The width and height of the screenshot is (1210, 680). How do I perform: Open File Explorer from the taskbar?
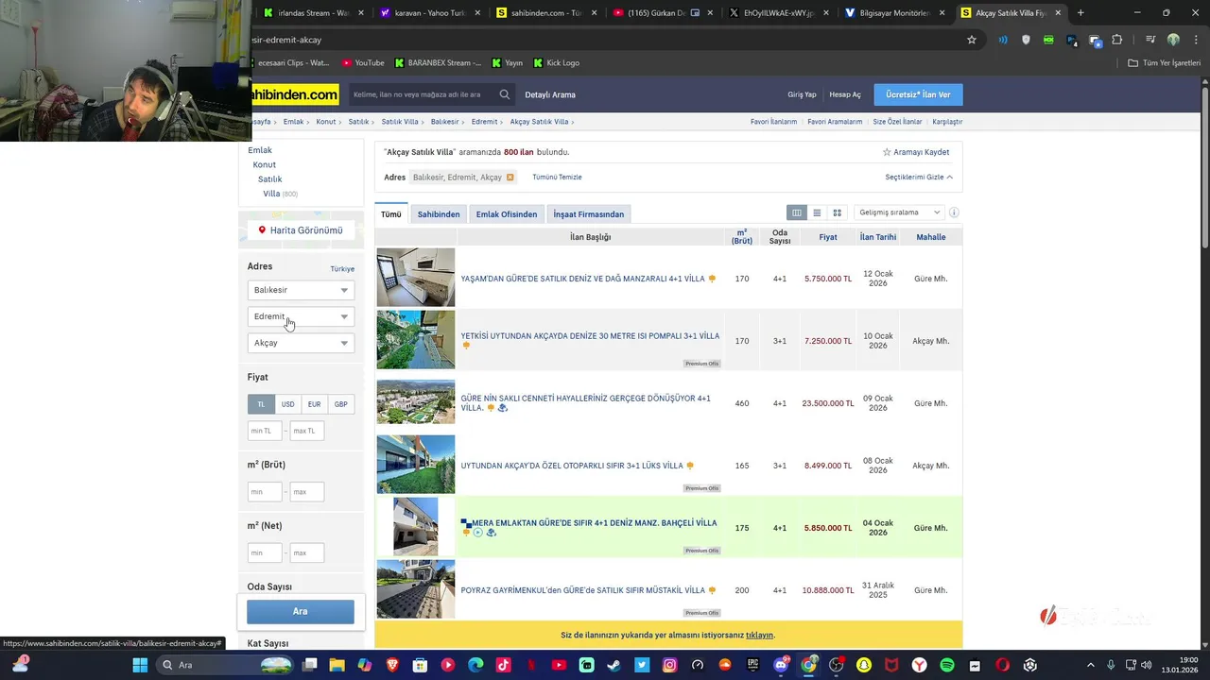tap(337, 665)
